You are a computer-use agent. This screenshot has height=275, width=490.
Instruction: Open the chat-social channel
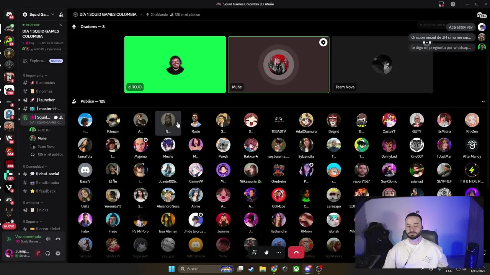click(42, 174)
